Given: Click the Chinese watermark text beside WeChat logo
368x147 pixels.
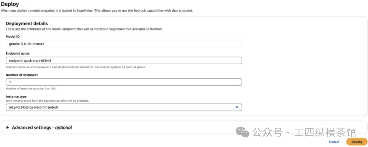Looking at the screenshot, I should pyautogui.click(x=304, y=132).
